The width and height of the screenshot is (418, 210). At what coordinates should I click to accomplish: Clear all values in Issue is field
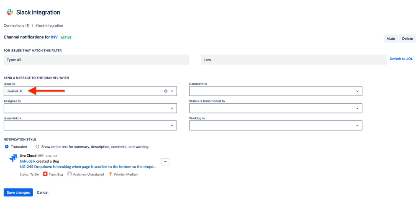[x=166, y=91]
